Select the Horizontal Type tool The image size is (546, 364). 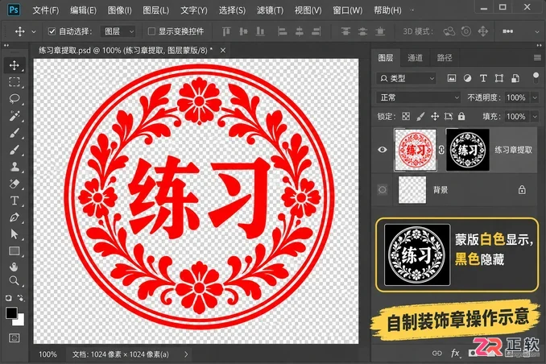click(14, 201)
